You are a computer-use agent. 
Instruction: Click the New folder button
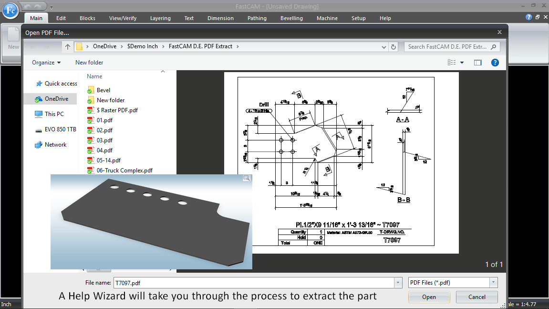[x=89, y=63]
